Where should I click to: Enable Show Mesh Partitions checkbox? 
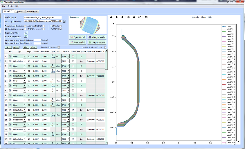tap(59, 47)
